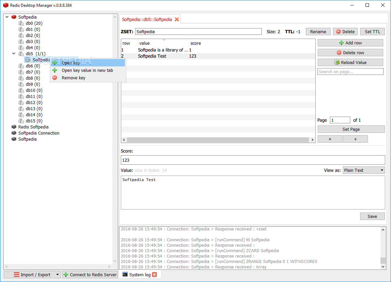The height and width of the screenshot is (282, 391).
Task: Go to previous page with left arrow button
Action: (330, 139)
